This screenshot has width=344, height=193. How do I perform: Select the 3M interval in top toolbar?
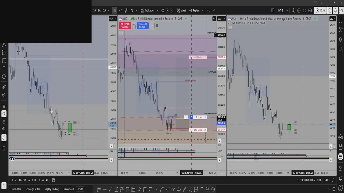(x=95, y=10)
